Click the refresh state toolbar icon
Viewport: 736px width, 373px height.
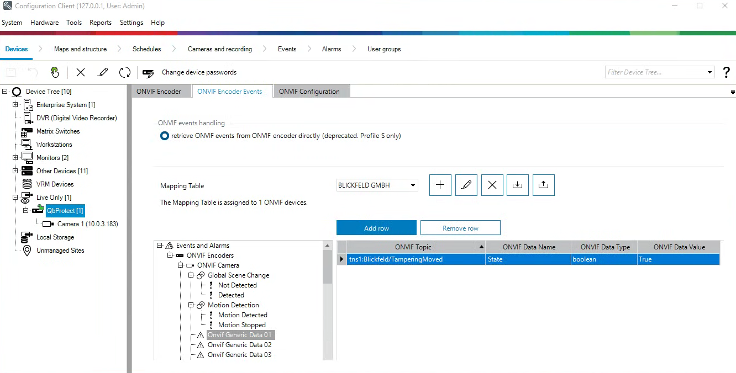pyautogui.click(x=125, y=72)
